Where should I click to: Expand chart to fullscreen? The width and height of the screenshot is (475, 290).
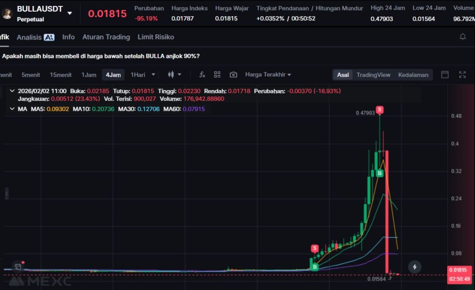tap(462, 75)
